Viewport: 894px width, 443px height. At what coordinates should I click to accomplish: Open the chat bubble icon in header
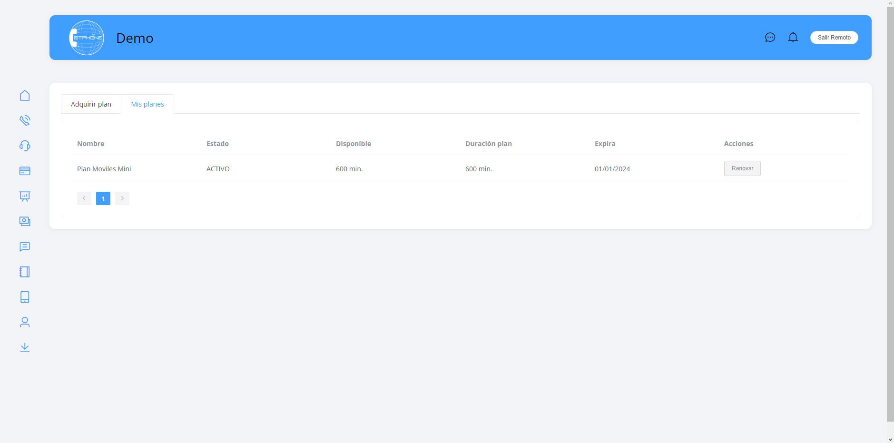(x=770, y=38)
